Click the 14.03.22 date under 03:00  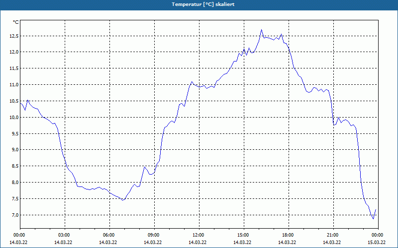(x=63, y=243)
